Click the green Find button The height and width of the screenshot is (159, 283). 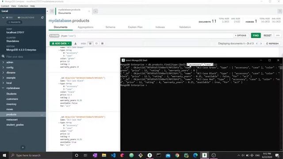pyautogui.click(x=256, y=35)
